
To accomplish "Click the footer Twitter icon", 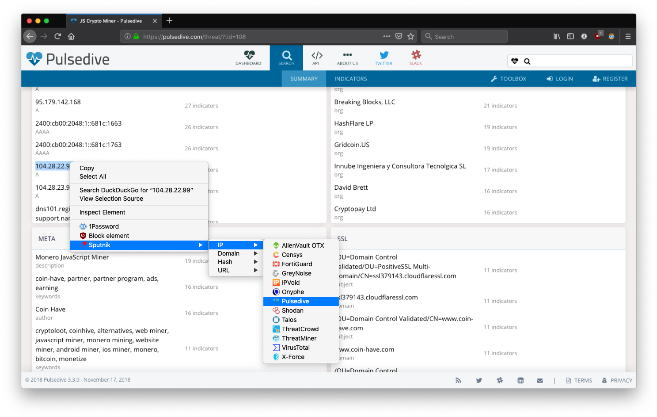I will (479, 380).
